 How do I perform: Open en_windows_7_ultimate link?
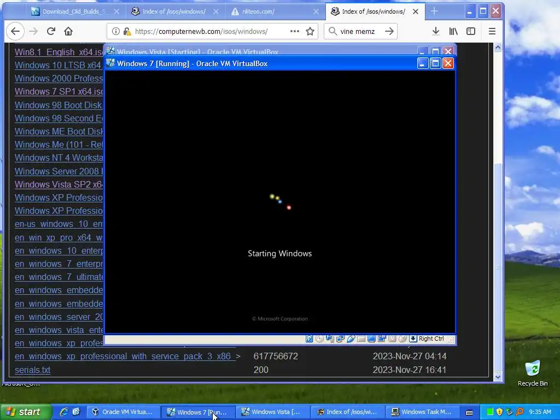[59, 277]
